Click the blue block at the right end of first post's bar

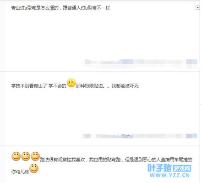pyautogui.click(x=191, y=62)
